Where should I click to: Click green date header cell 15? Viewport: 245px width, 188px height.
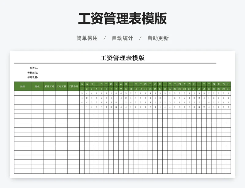point(150,89)
